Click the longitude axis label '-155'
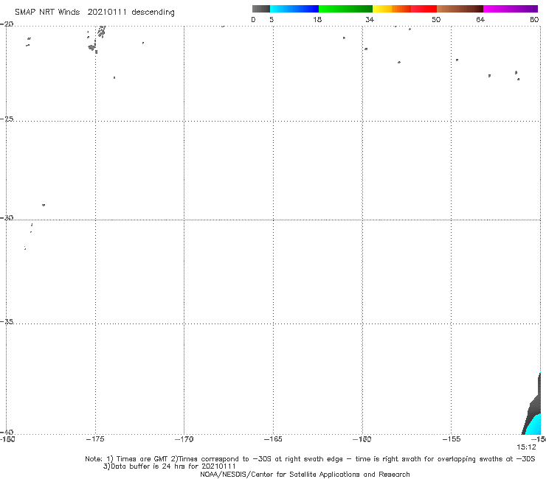 click(452, 439)
